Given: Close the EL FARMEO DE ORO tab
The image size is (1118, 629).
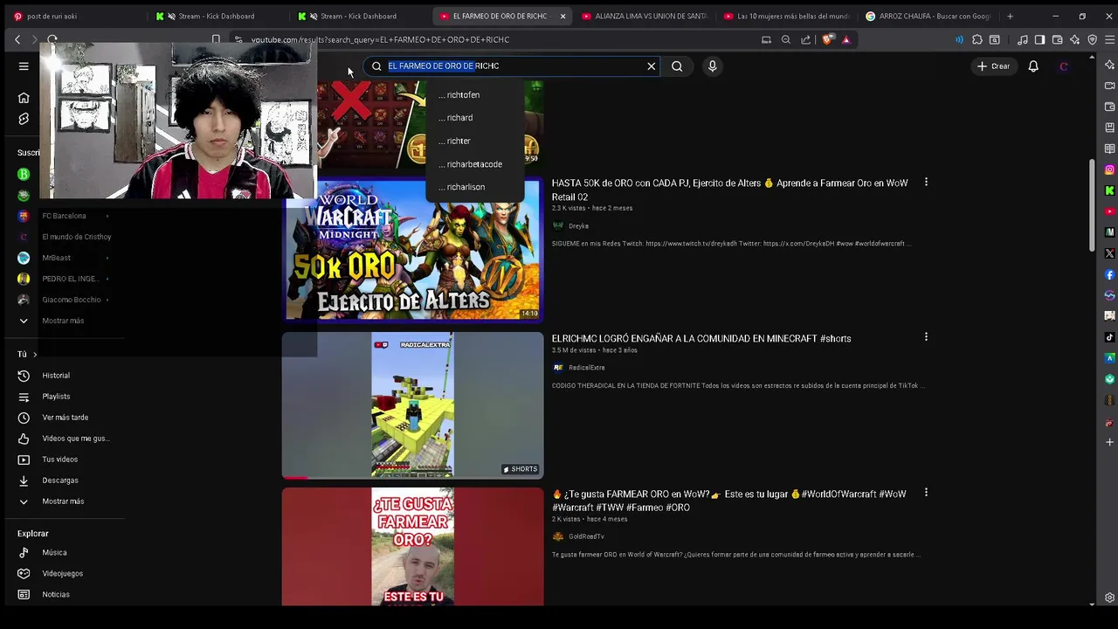Looking at the screenshot, I should pos(562,16).
